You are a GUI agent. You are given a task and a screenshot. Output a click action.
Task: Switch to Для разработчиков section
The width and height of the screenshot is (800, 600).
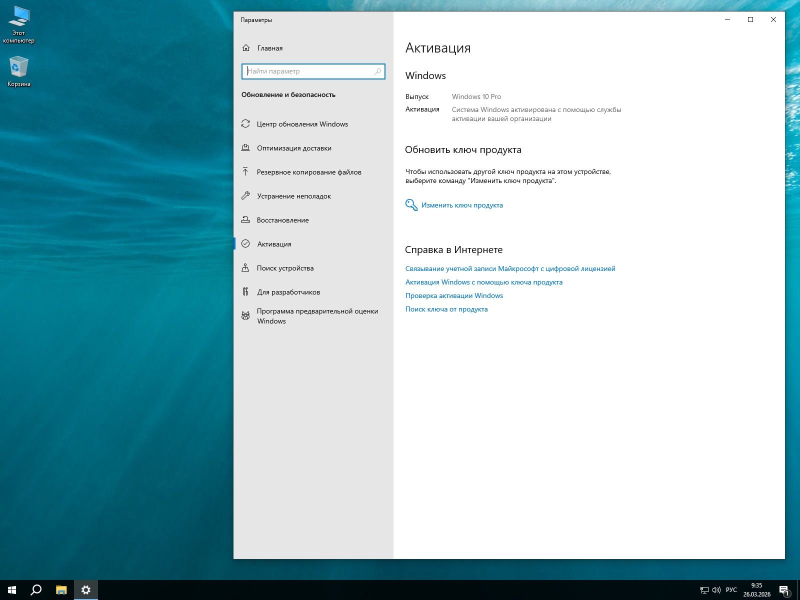(288, 292)
